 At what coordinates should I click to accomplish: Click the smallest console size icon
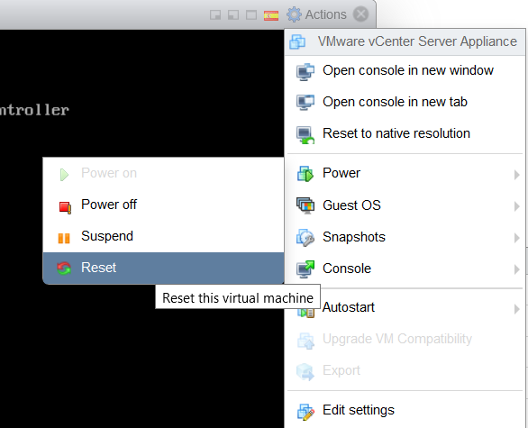tap(215, 15)
